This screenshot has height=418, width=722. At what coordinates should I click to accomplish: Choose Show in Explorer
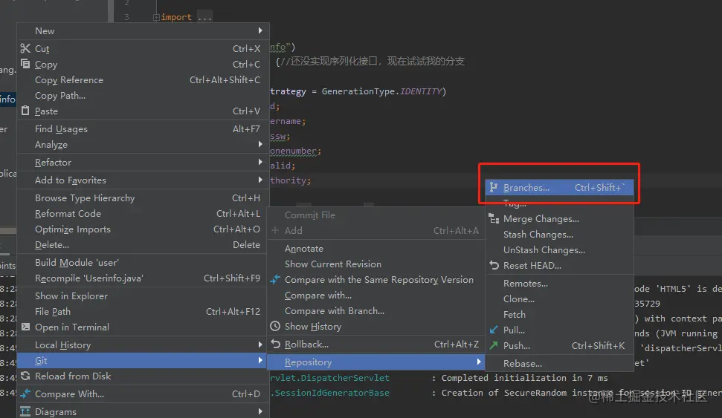[x=143, y=295]
